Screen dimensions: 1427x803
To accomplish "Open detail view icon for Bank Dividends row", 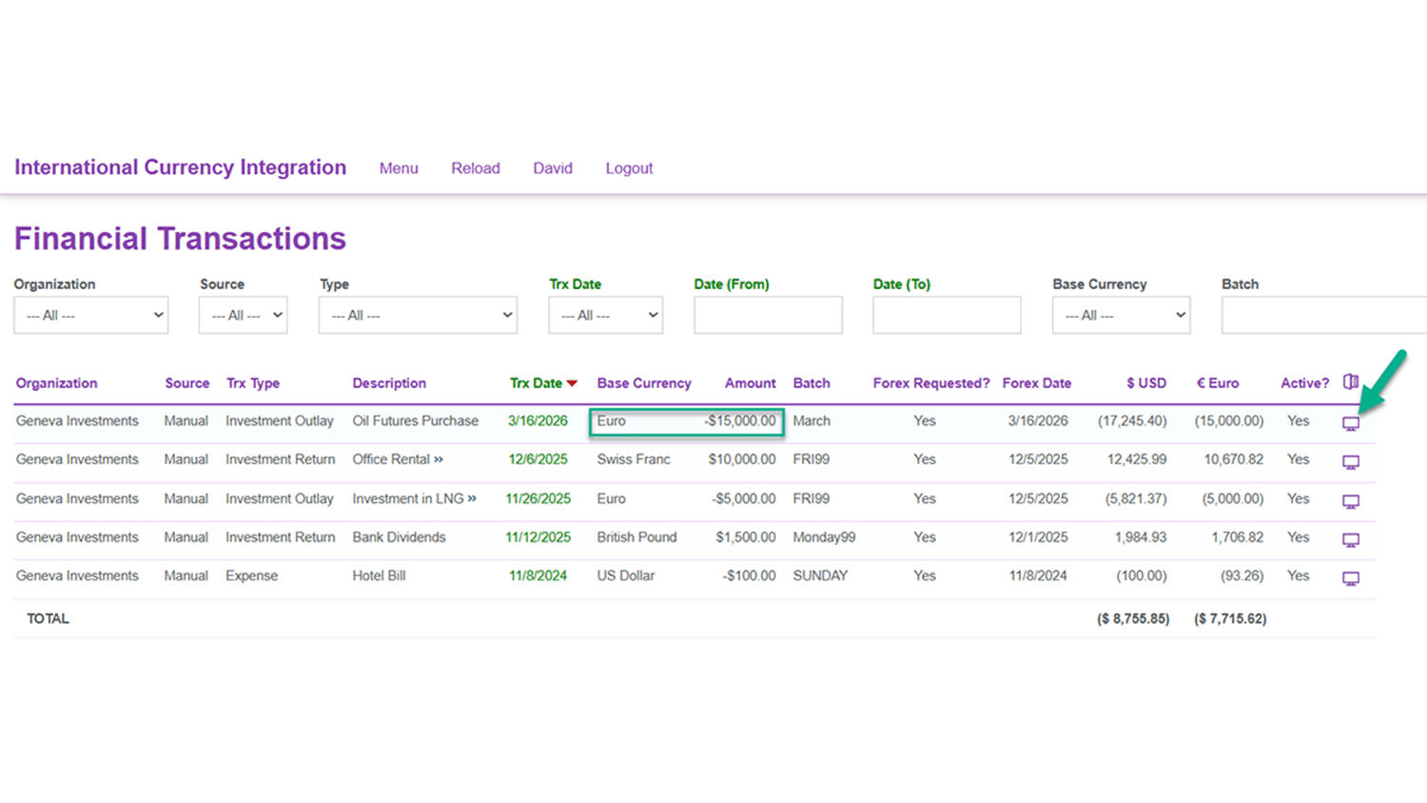I will click(x=1351, y=539).
